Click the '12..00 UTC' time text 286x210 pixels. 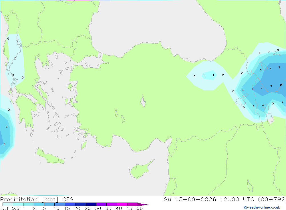pyautogui.click(x=237, y=199)
